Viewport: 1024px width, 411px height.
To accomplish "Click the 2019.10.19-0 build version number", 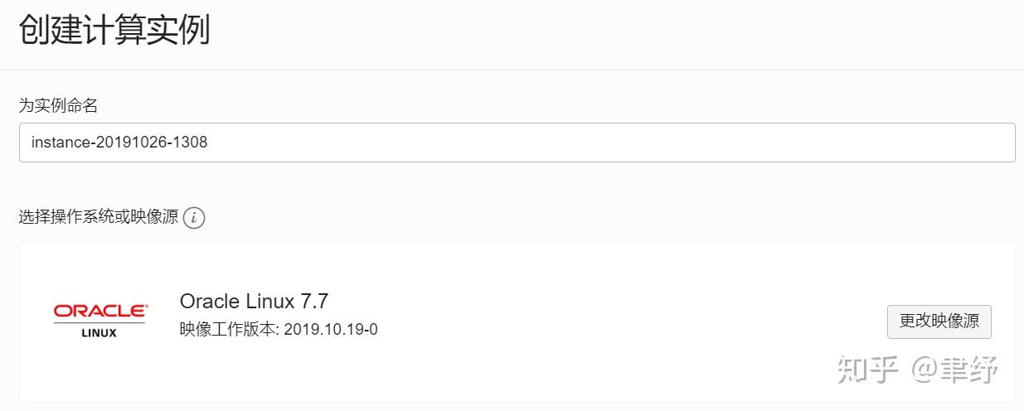I will click(x=331, y=329).
